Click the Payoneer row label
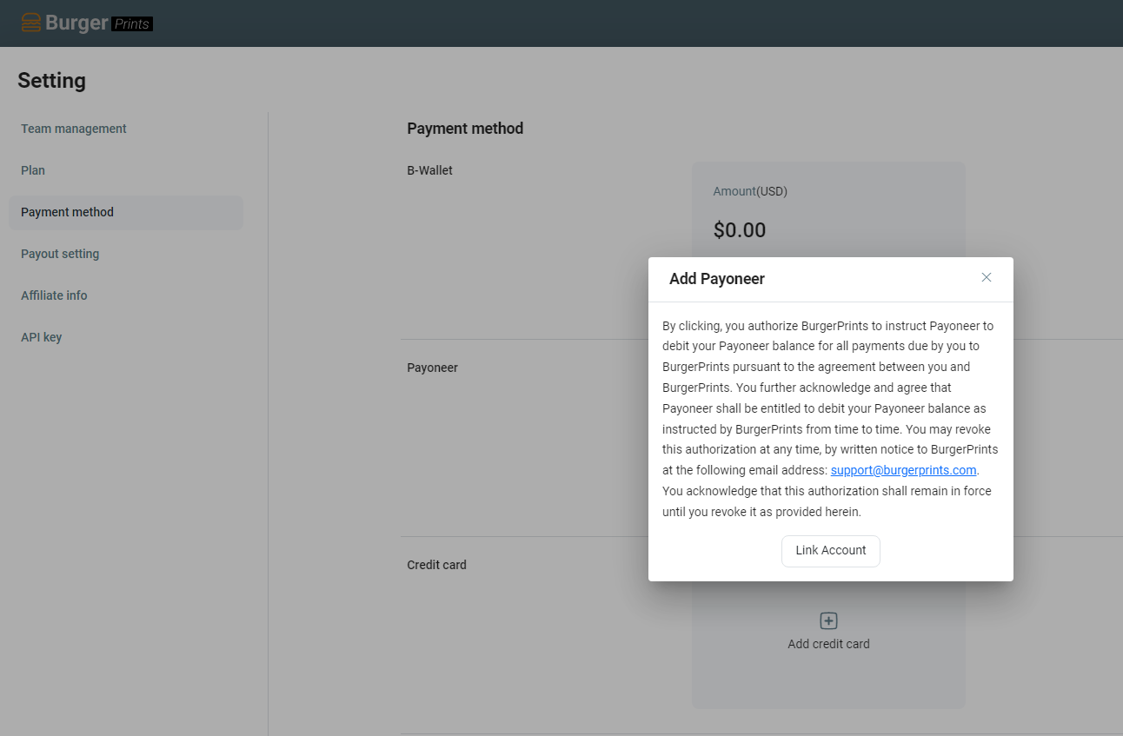Screen dimensions: 1123x736 (432, 368)
